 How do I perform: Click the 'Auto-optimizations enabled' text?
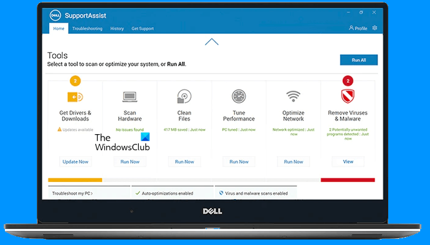pyautogui.click(x=168, y=194)
